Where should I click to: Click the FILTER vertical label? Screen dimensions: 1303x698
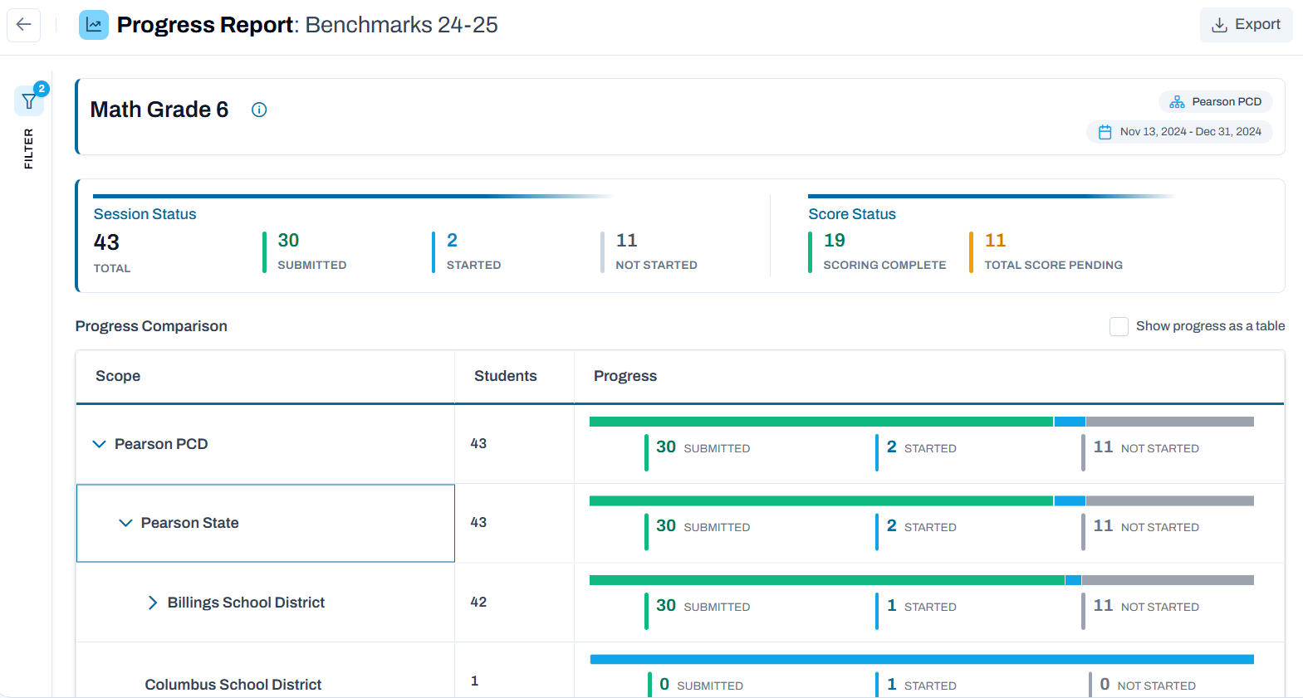click(x=29, y=149)
